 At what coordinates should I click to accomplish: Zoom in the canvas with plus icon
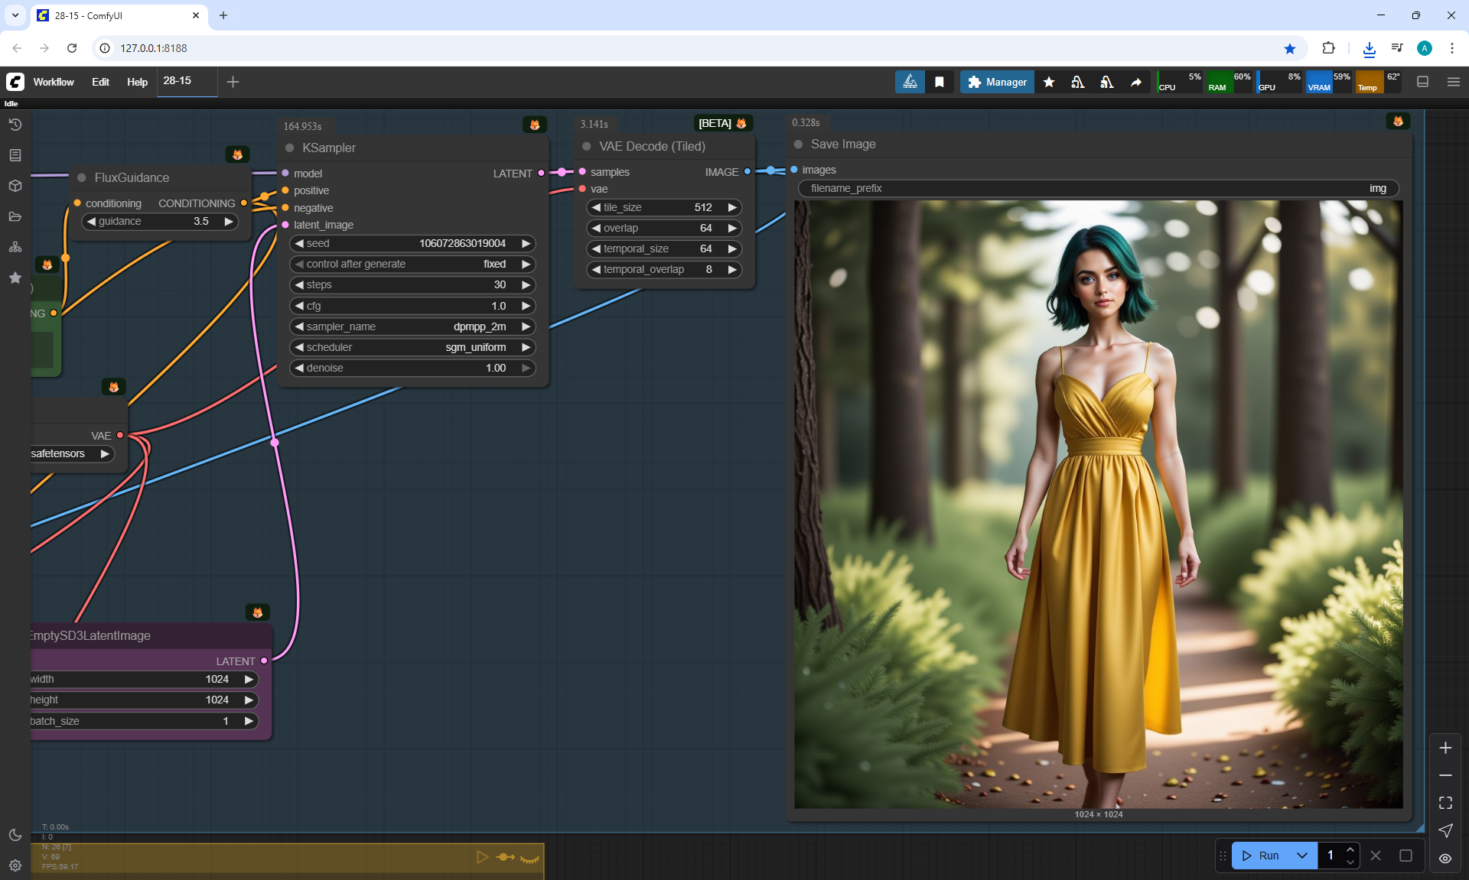(1445, 748)
